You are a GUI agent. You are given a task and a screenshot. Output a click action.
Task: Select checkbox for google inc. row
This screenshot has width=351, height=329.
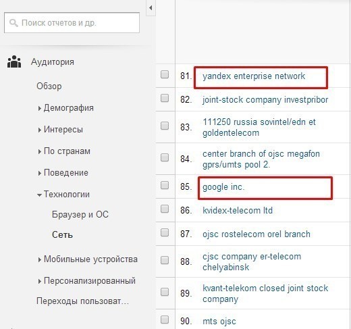coord(165,185)
